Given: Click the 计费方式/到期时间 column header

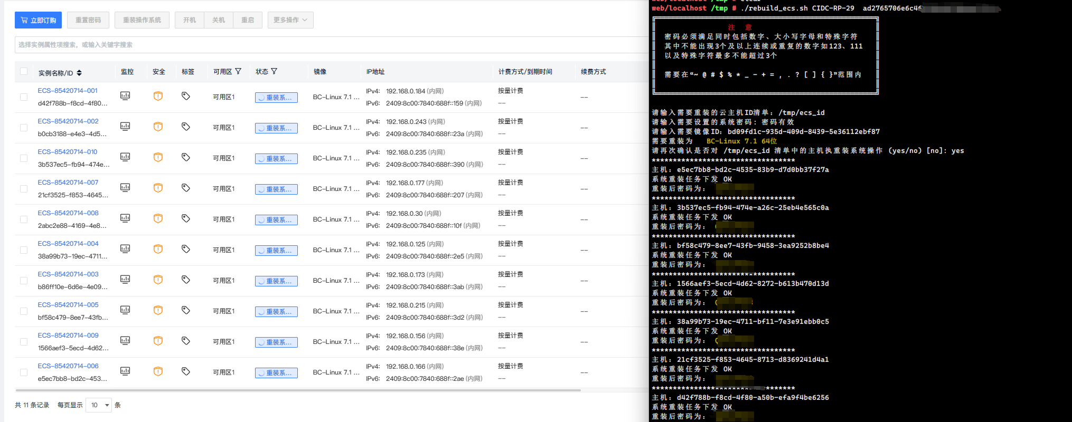Looking at the screenshot, I should tap(525, 72).
